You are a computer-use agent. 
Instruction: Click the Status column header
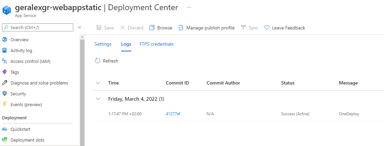click(288, 83)
